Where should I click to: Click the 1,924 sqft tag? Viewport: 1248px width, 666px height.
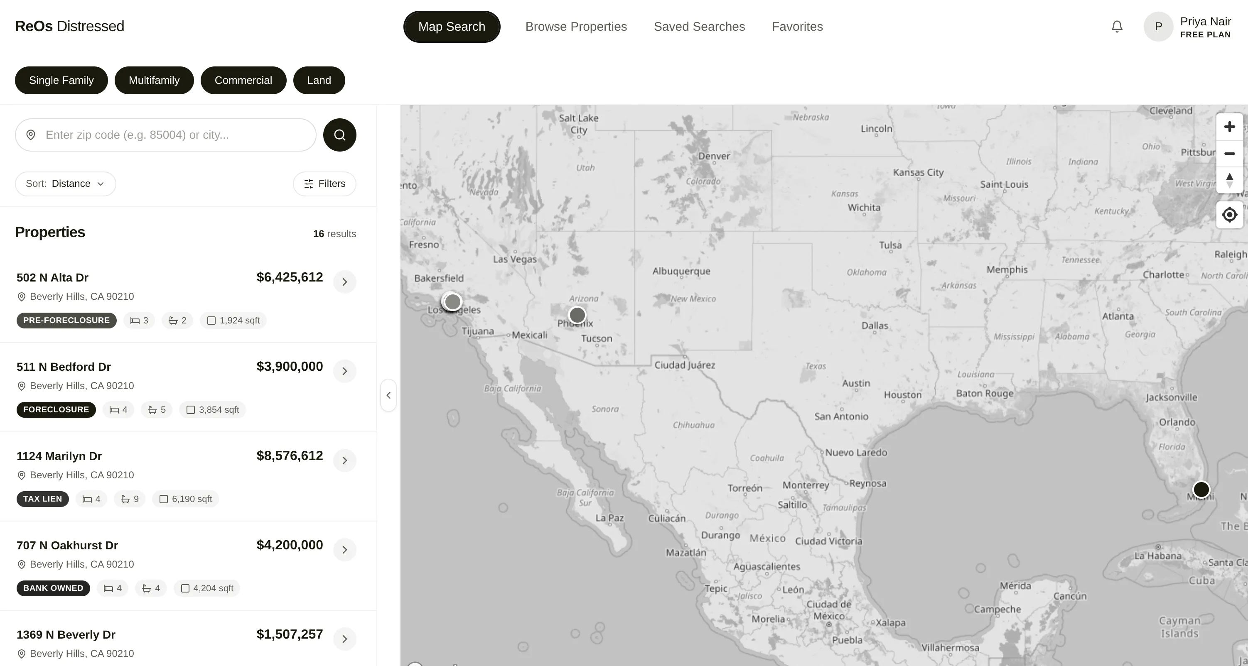tap(233, 320)
